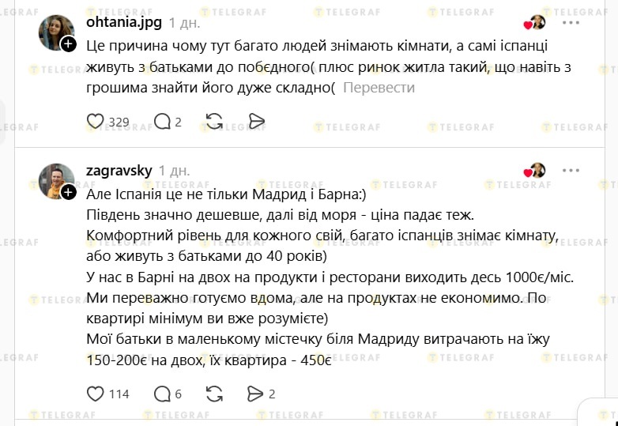
Task: Like the zagravsky comment with heart icon
Action: pyautogui.click(x=95, y=394)
